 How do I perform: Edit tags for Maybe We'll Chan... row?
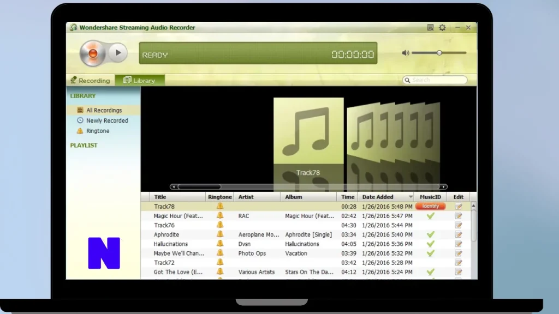(459, 253)
